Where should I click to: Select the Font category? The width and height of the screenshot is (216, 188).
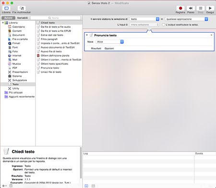point(15,47)
